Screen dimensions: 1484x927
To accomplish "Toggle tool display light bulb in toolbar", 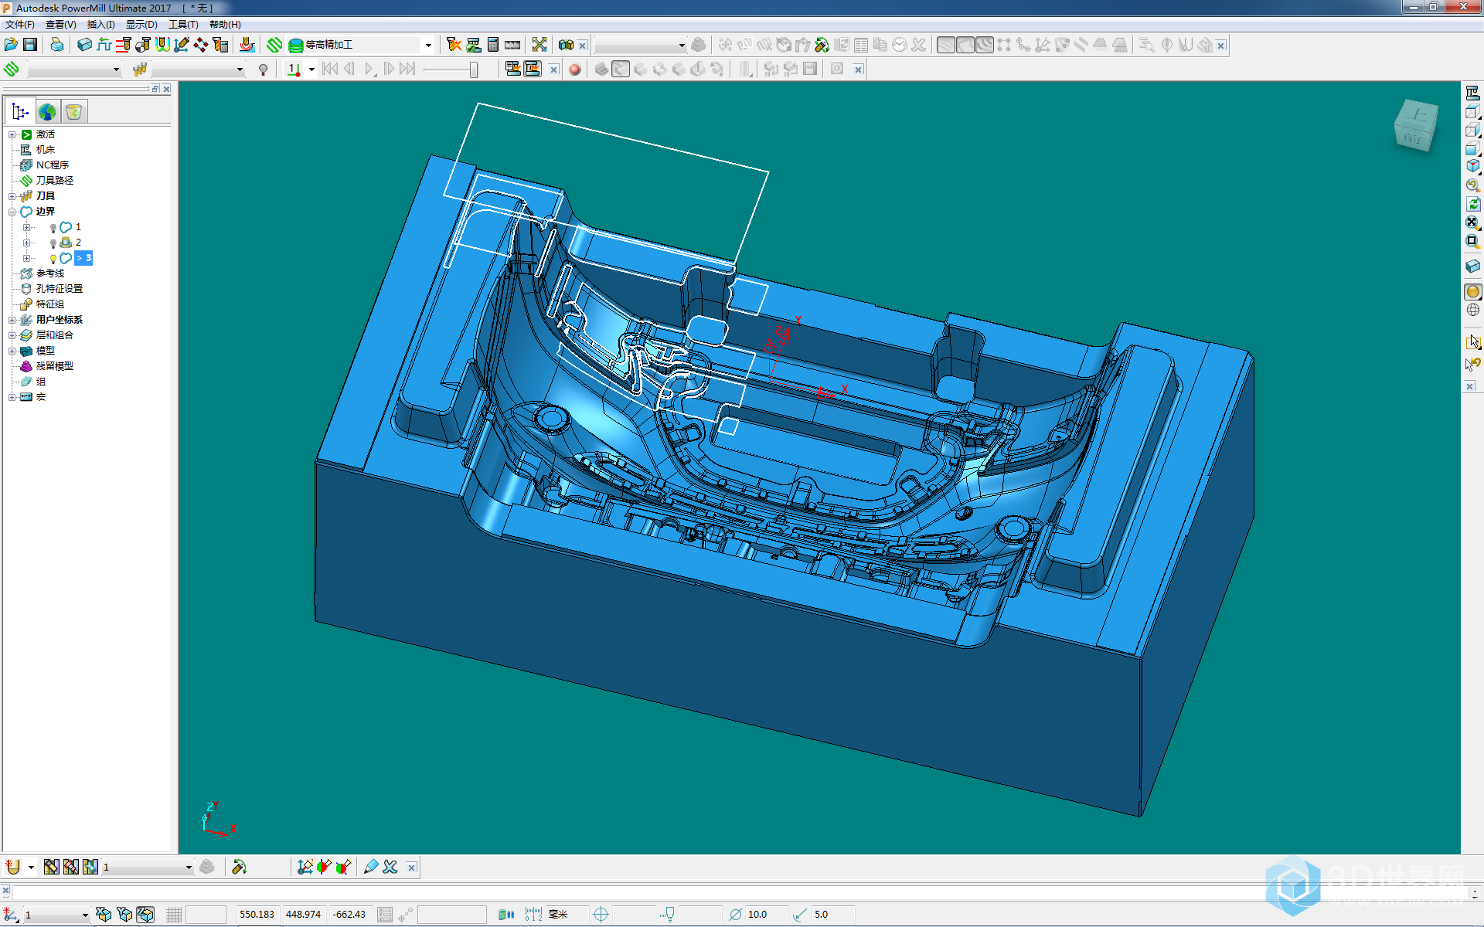I will (x=263, y=70).
